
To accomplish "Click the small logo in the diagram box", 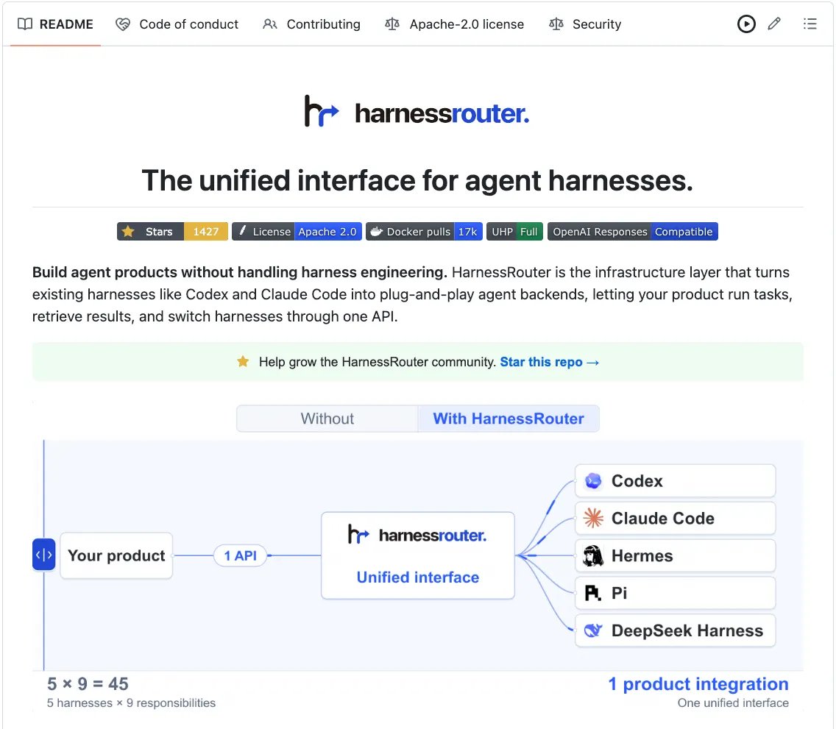I will click(358, 535).
